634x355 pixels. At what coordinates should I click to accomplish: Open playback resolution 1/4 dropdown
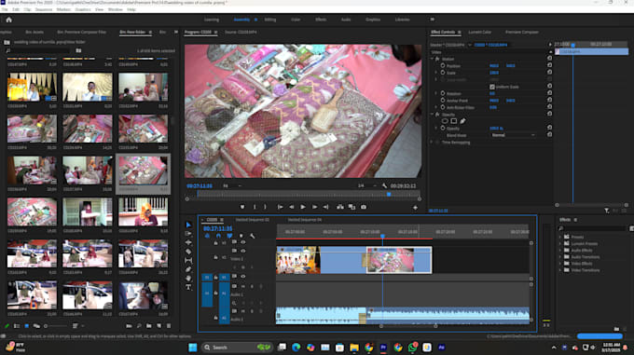(x=366, y=185)
